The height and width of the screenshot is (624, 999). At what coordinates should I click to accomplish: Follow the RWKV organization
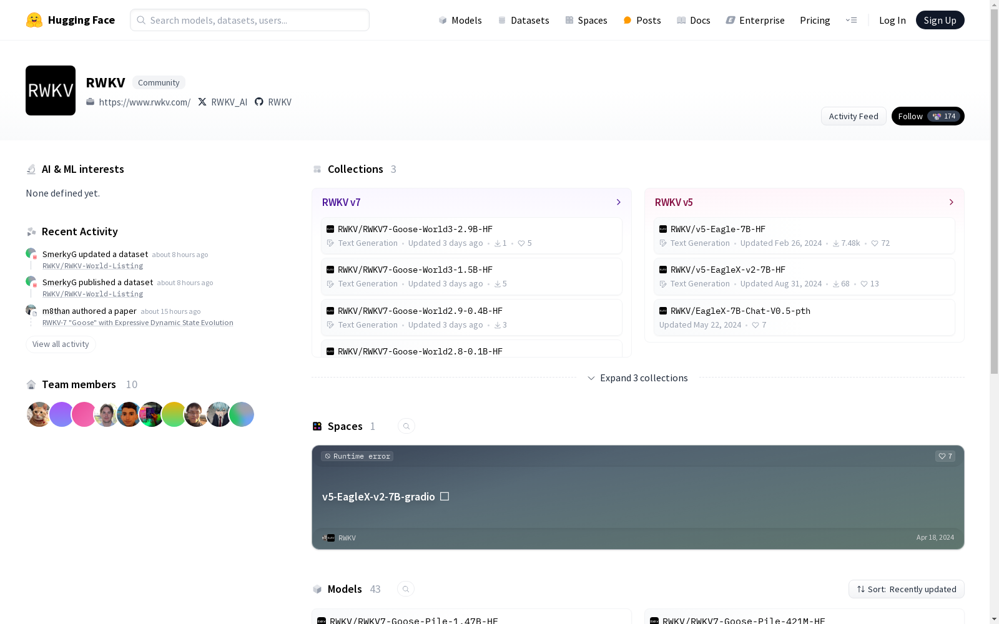(928, 116)
